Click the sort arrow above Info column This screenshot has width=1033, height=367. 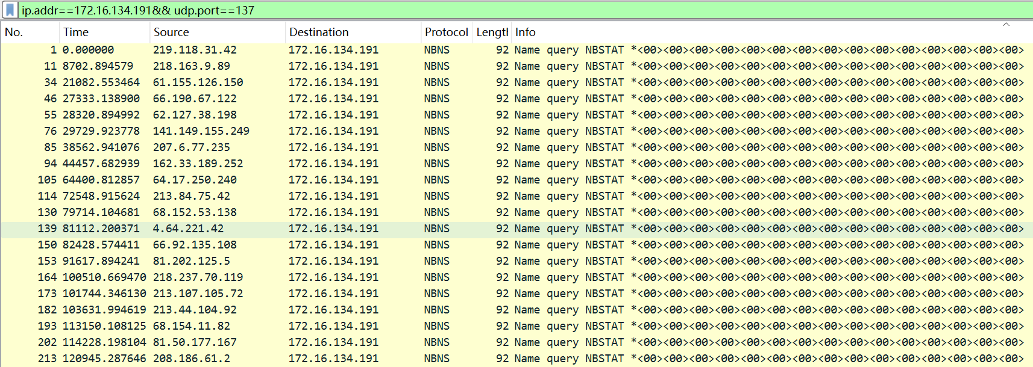click(1006, 25)
